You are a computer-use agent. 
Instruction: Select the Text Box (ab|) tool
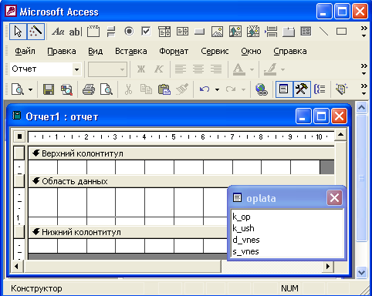(75, 32)
